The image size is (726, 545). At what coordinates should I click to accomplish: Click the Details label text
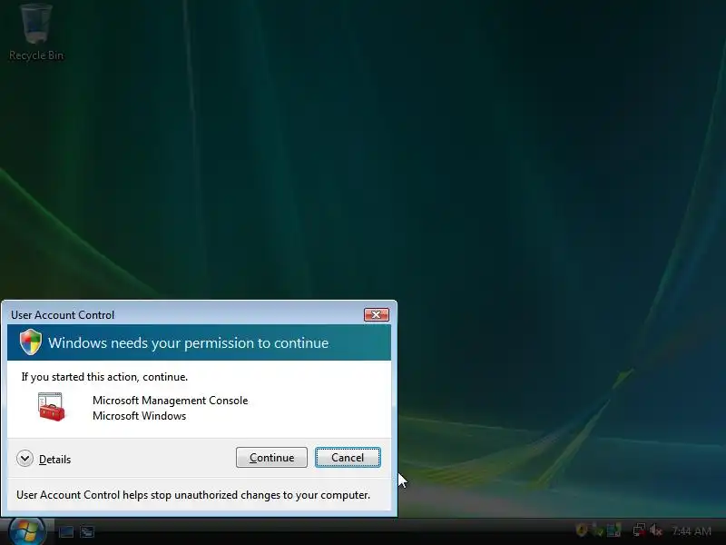[54, 460]
